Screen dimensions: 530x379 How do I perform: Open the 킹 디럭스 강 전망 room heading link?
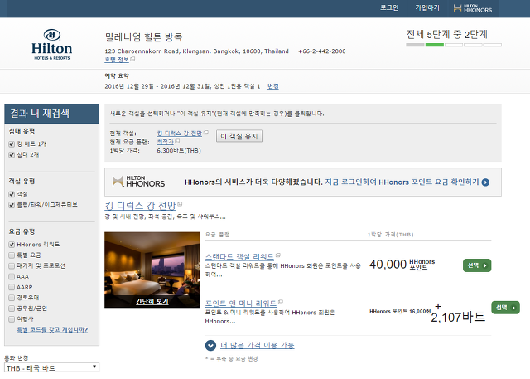[x=140, y=206]
